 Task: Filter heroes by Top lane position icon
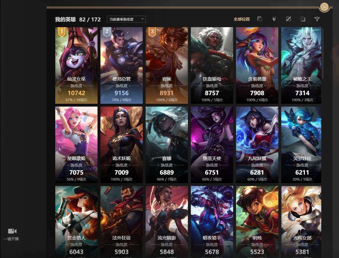click(260, 19)
